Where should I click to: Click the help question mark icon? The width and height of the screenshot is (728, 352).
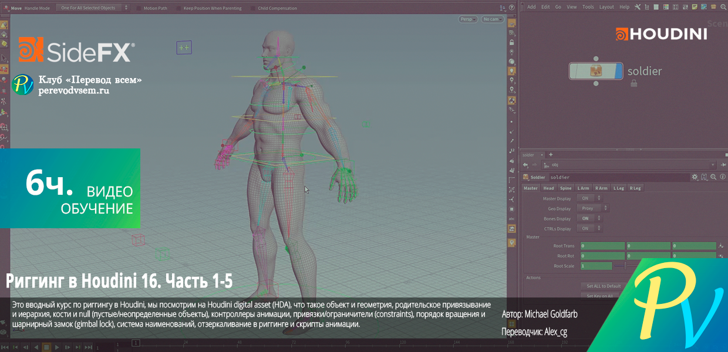512,8
